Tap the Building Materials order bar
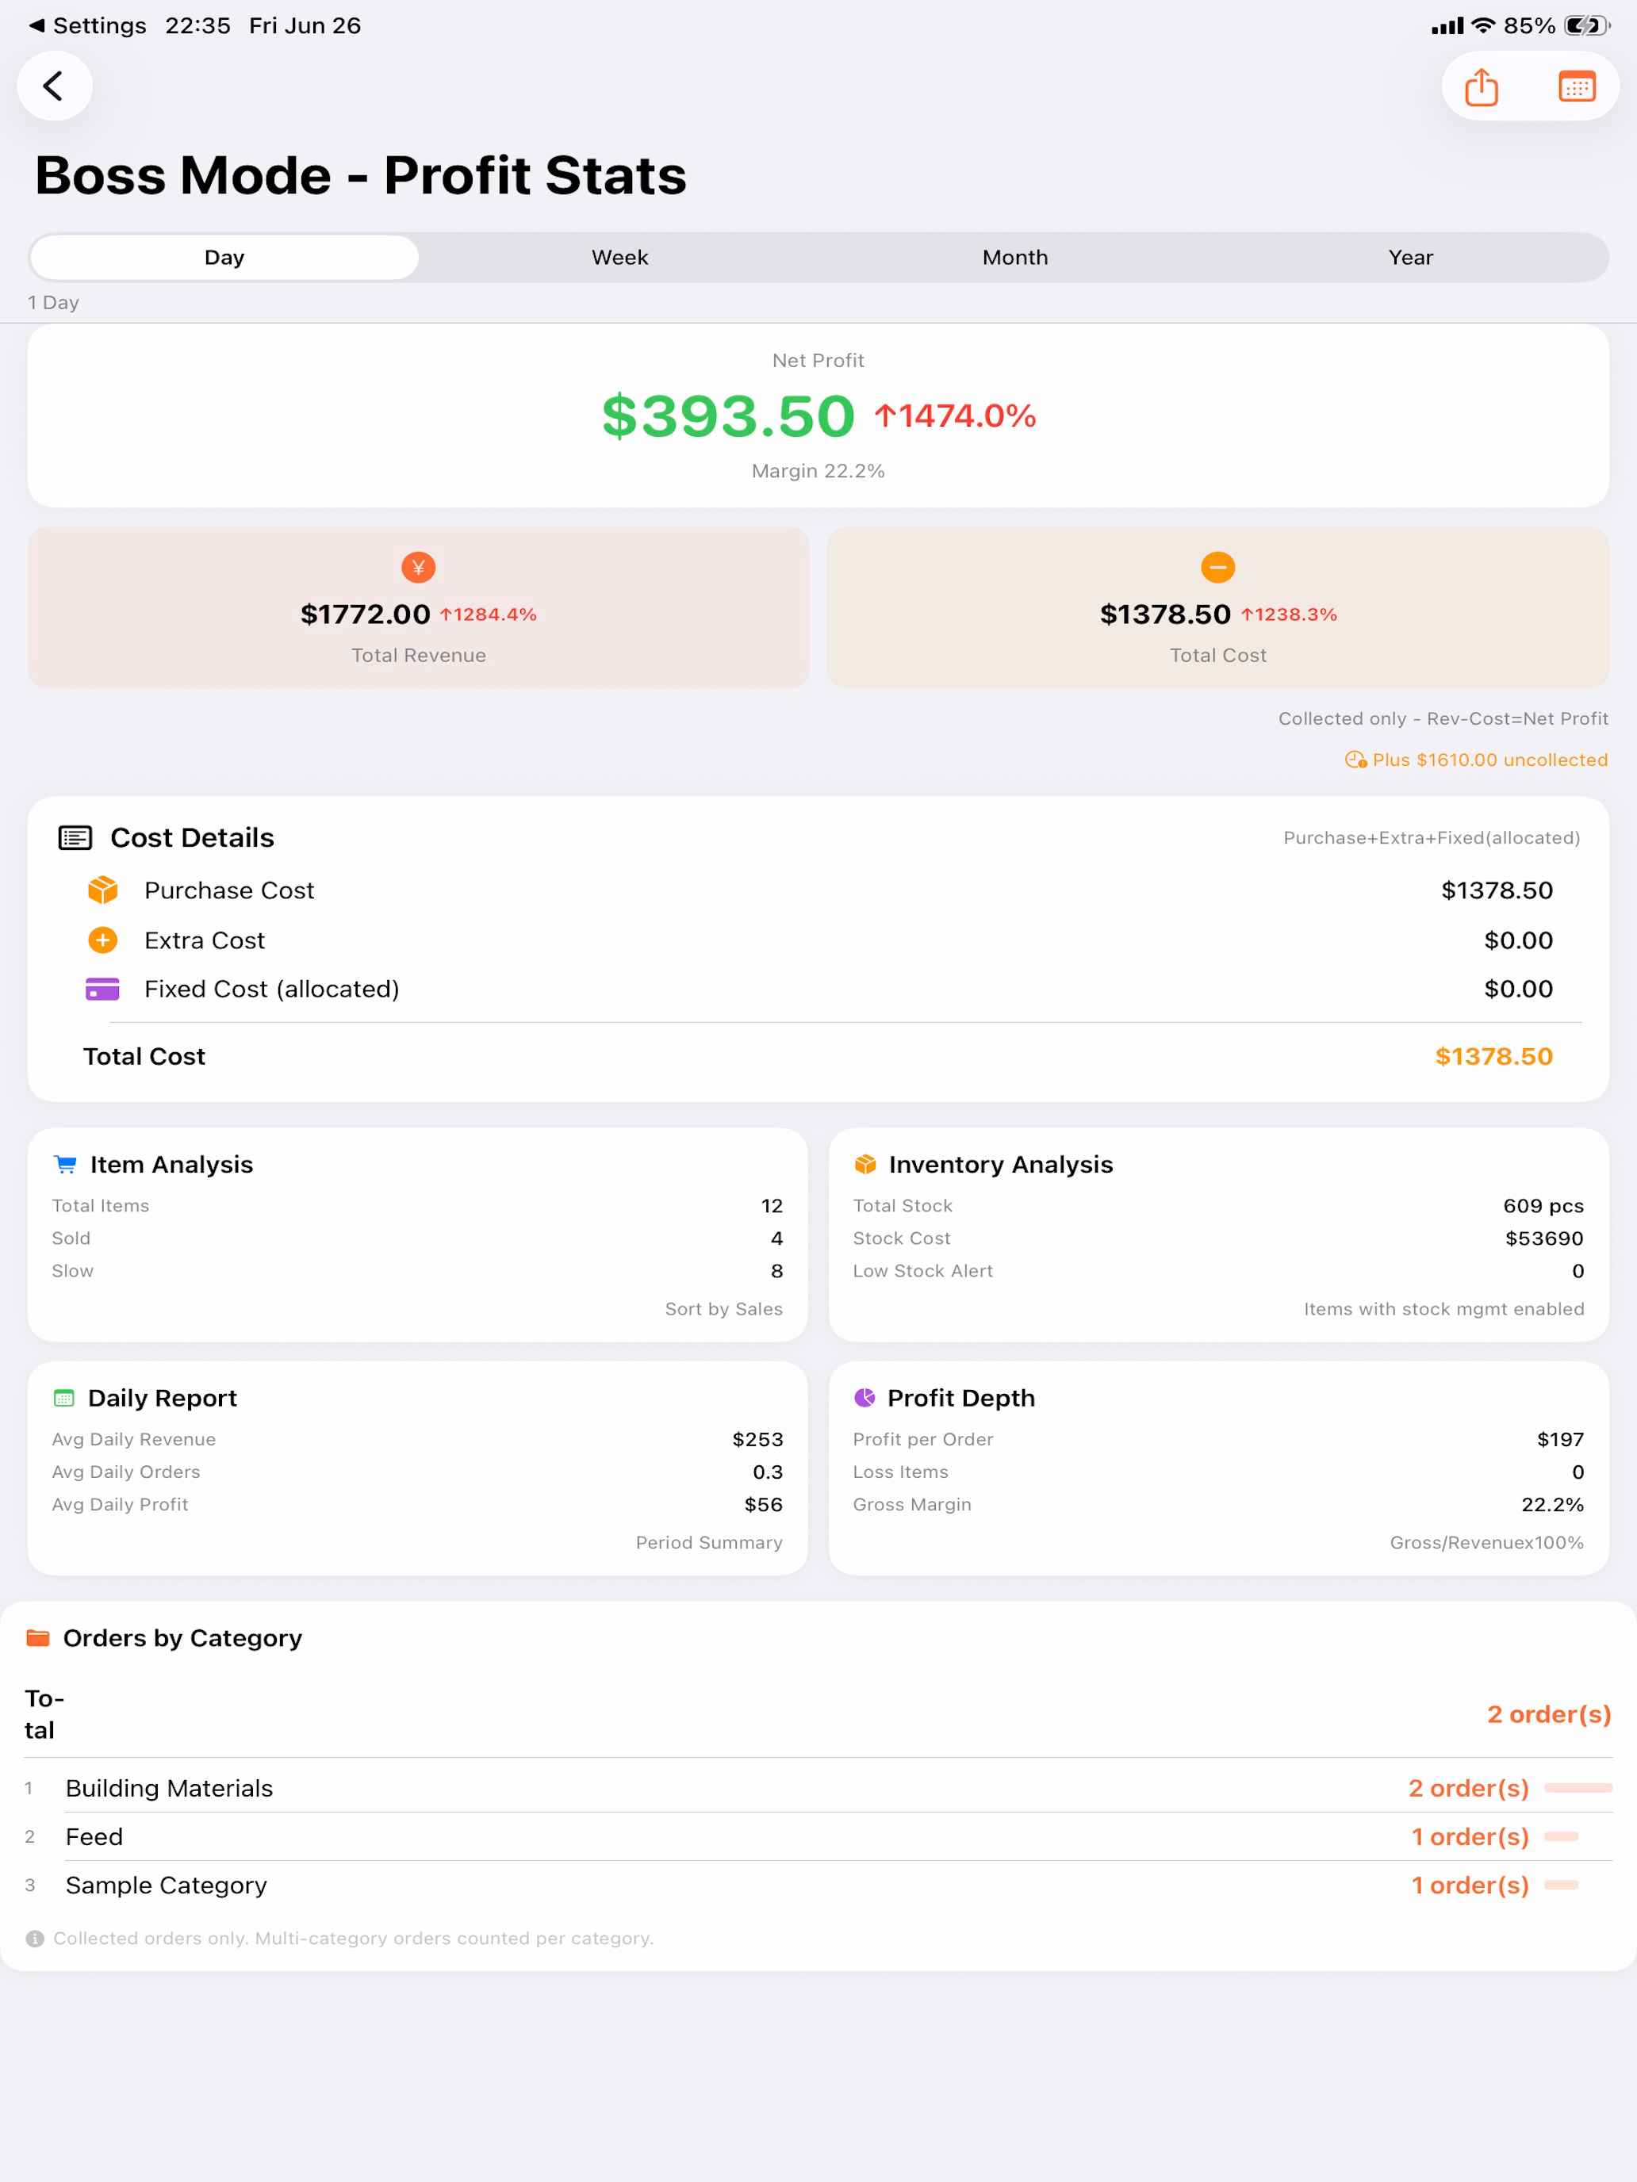The height and width of the screenshot is (2182, 1637). (1578, 1789)
